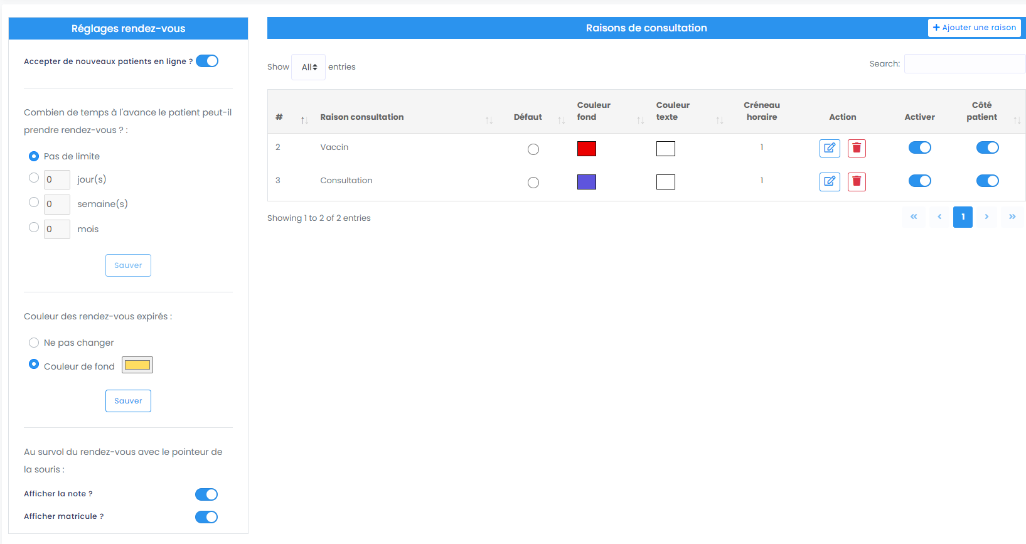Go to the last page of results
The height and width of the screenshot is (544, 1026).
(1012, 217)
